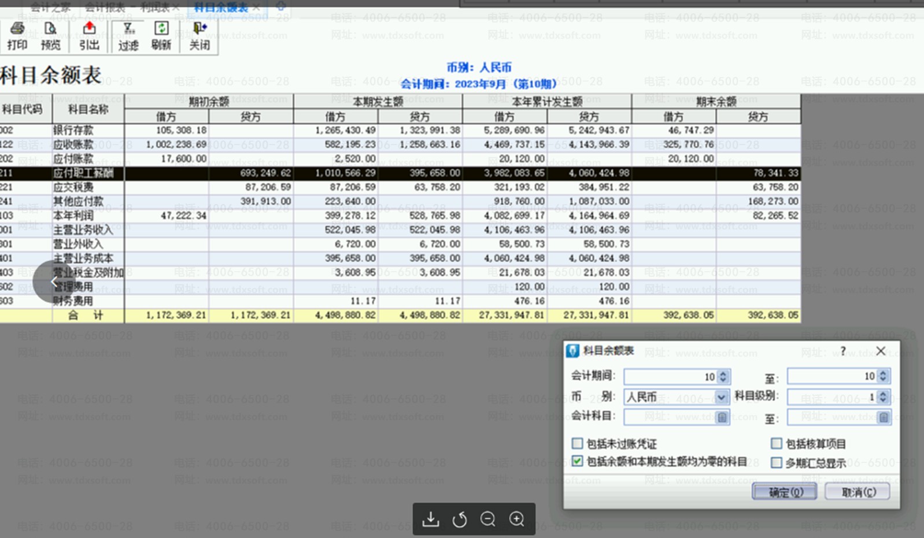Expand the 币别 人民币 dropdown
This screenshot has height=538, width=924.
click(x=721, y=397)
